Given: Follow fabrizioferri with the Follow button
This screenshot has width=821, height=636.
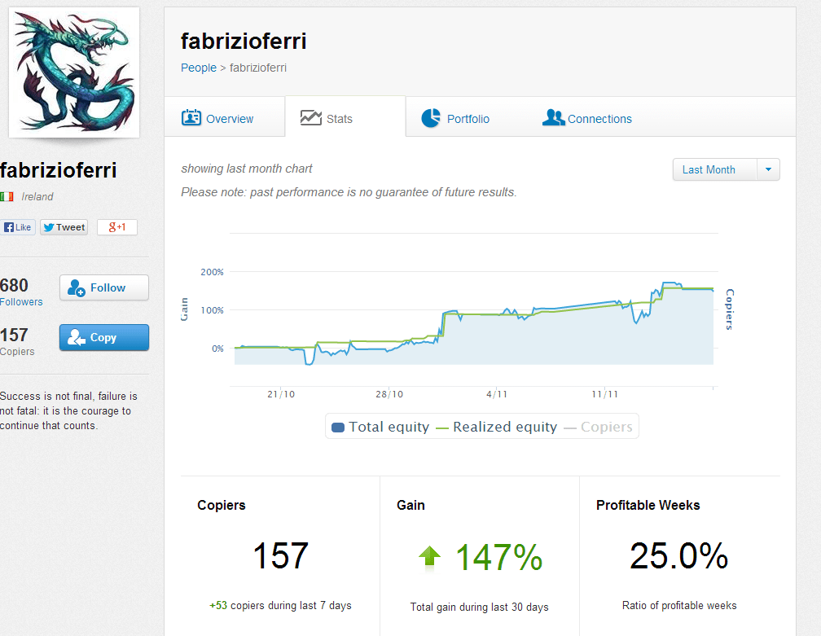Looking at the screenshot, I should pyautogui.click(x=104, y=287).
